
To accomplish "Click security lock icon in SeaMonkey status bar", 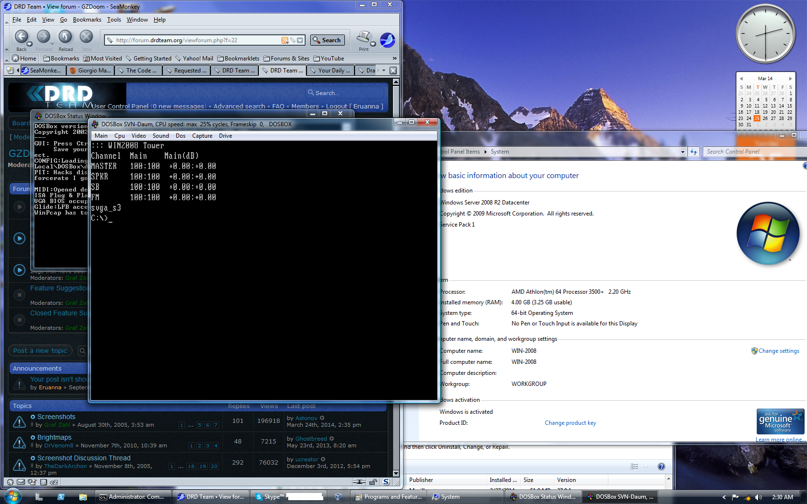I will pos(373,482).
